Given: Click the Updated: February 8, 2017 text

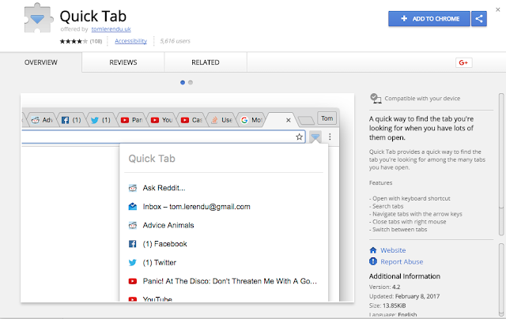Looking at the screenshot, I should point(404,296).
